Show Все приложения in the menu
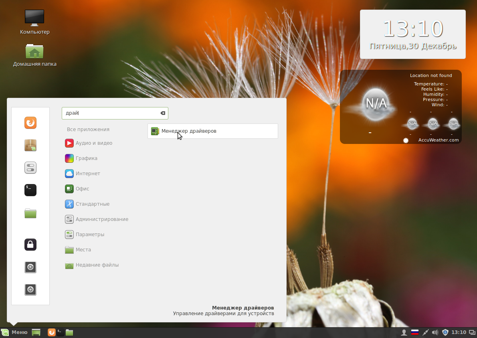This screenshot has height=338, width=477. pos(89,129)
